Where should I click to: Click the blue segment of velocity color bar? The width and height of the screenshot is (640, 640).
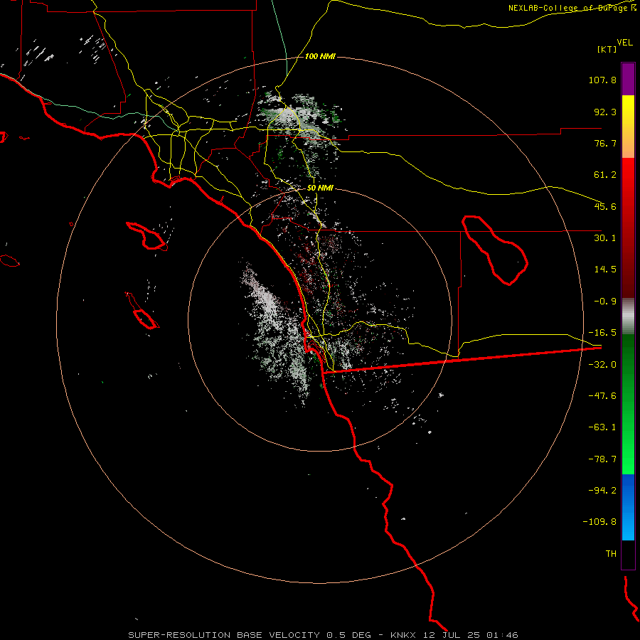point(628,507)
